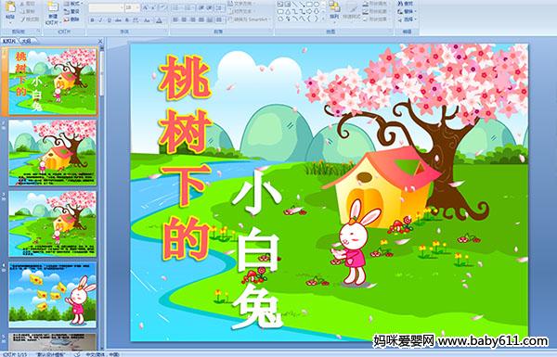This screenshot has height=357, width=557.
Task: Toggle Italic text formatting
Action: pos(100,20)
